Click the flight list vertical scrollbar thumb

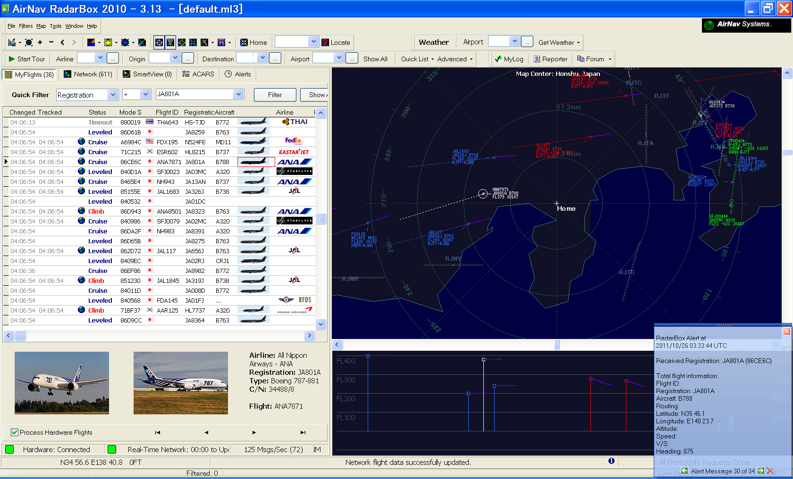(x=321, y=218)
